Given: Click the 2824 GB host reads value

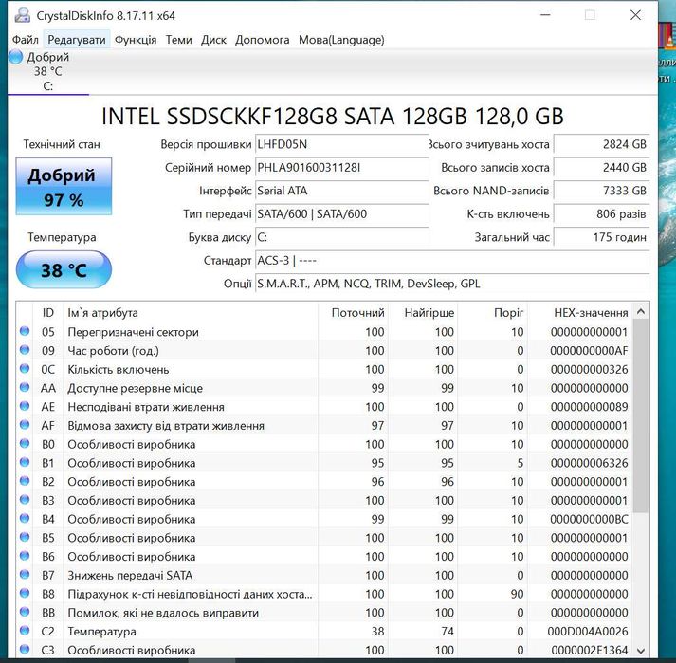Looking at the screenshot, I should pos(601,144).
